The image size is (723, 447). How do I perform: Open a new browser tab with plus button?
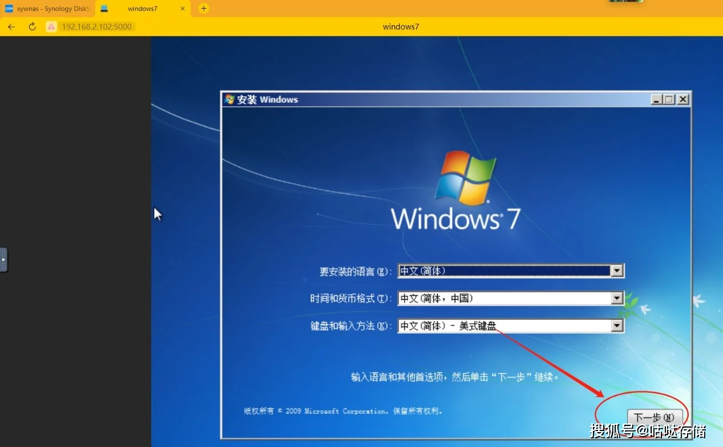[x=204, y=9]
